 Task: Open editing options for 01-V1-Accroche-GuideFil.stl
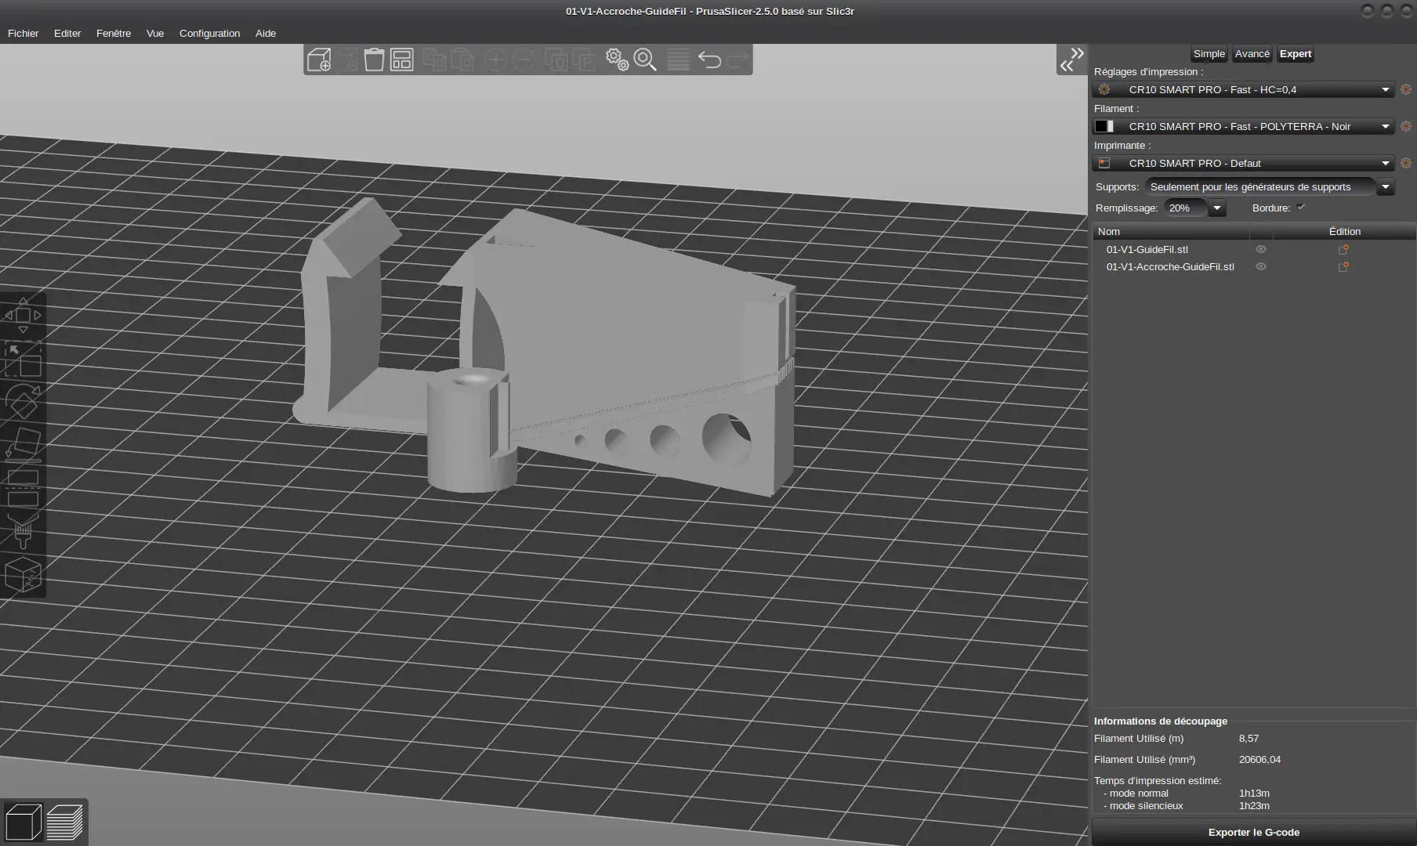[x=1343, y=266]
